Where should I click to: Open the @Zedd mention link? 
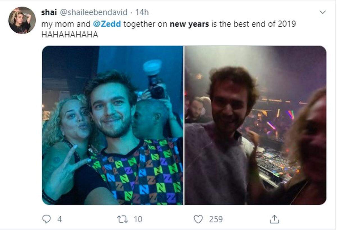coord(107,24)
